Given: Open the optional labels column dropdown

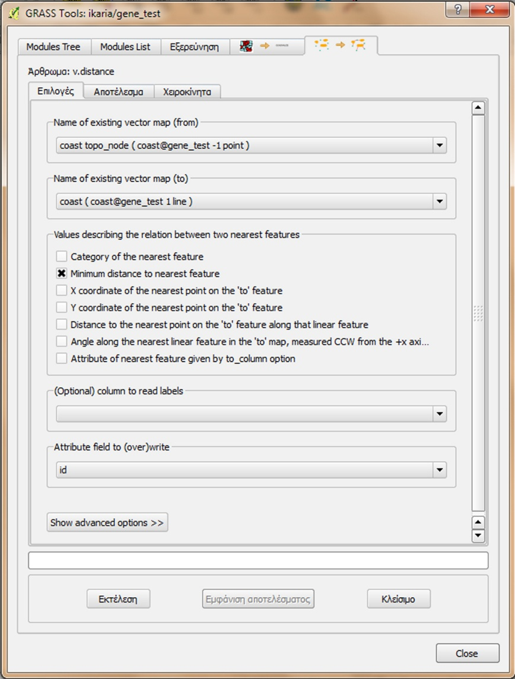Looking at the screenshot, I should click(x=252, y=414).
